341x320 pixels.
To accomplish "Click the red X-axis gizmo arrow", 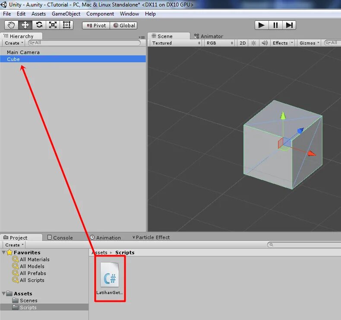I will pyautogui.click(x=311, y=154).
